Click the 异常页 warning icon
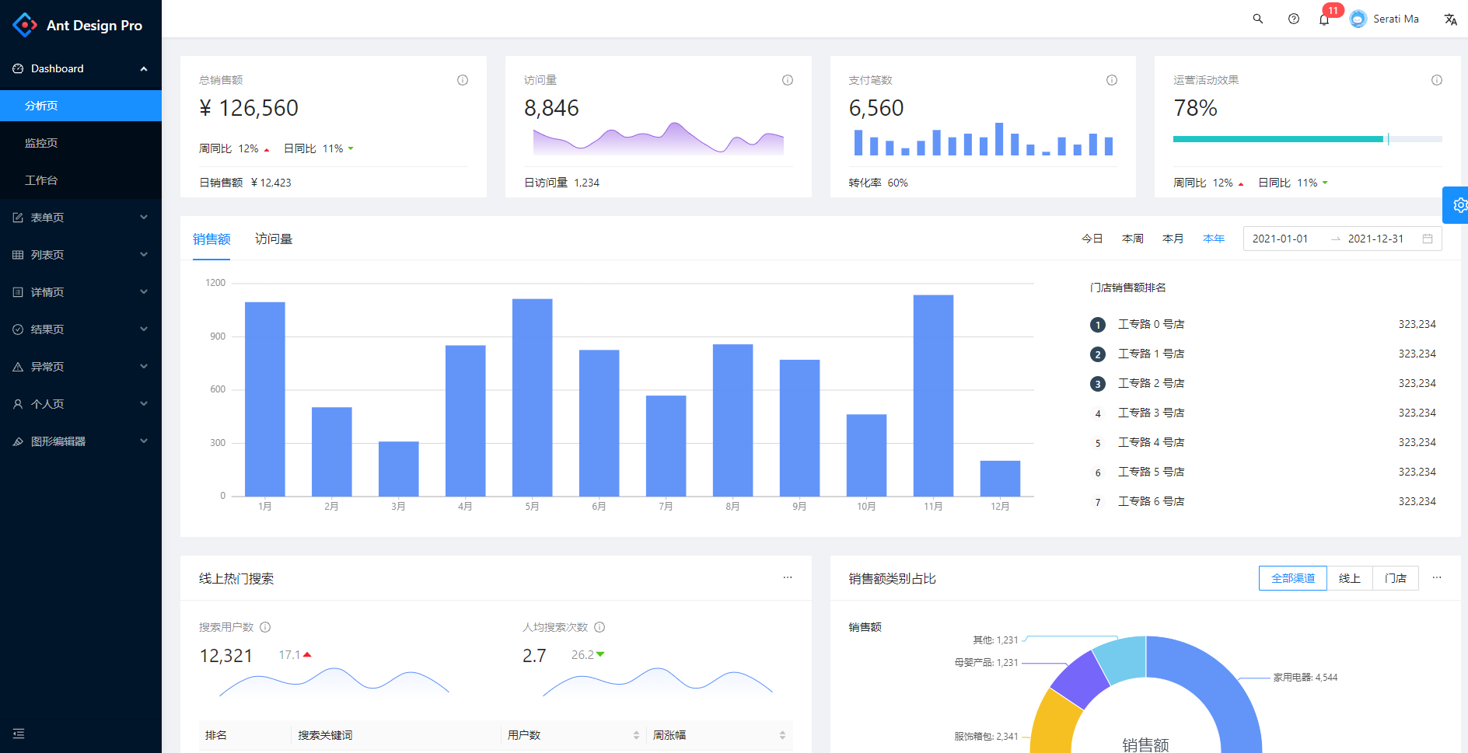This screenshot has width=1468, height=753. pos(18,367)
